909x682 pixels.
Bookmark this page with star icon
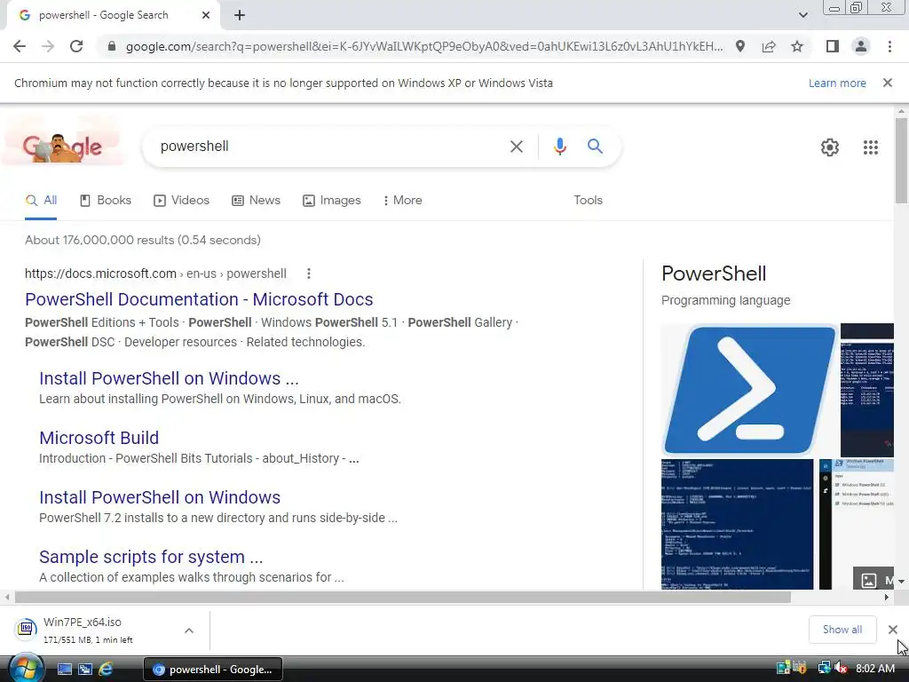point(797,46)
